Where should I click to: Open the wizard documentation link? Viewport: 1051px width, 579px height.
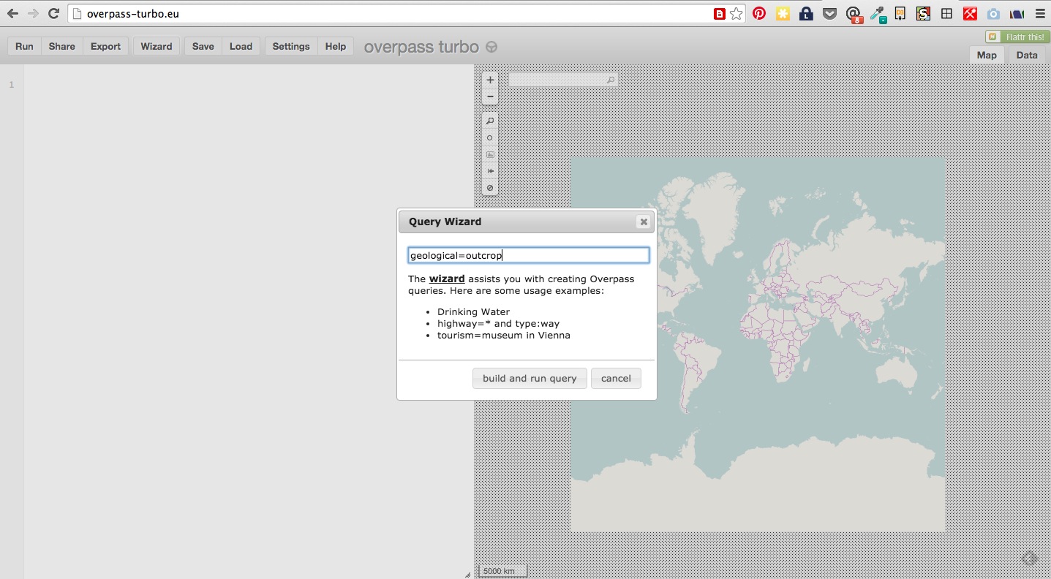pos(446,279)
